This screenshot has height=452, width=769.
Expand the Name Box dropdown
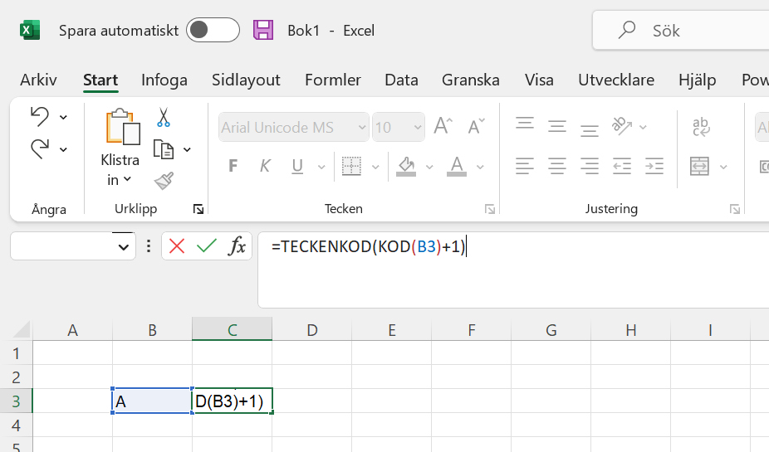pyautogui.click(x=123, y=247)
